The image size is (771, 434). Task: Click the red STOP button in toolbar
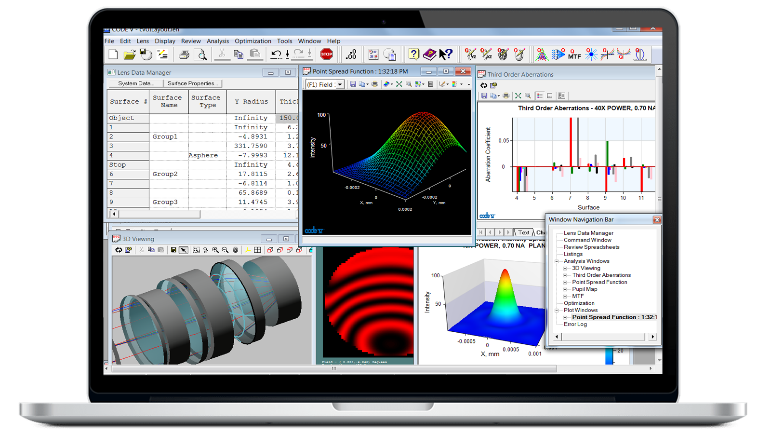(x=327, y=54)
